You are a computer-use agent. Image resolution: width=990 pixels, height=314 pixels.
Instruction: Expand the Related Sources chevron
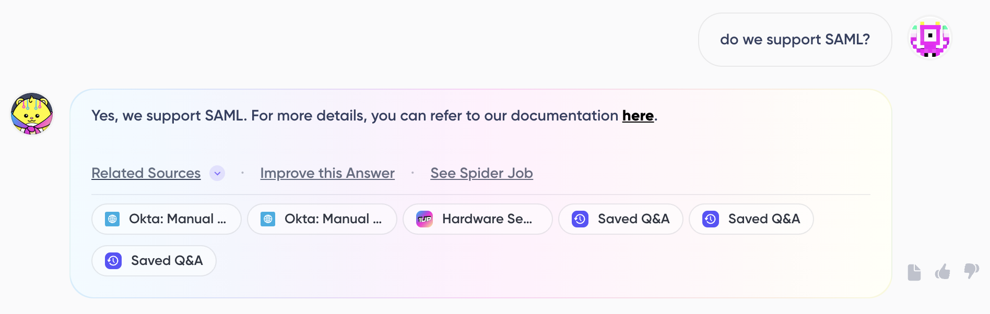(217, 173)
